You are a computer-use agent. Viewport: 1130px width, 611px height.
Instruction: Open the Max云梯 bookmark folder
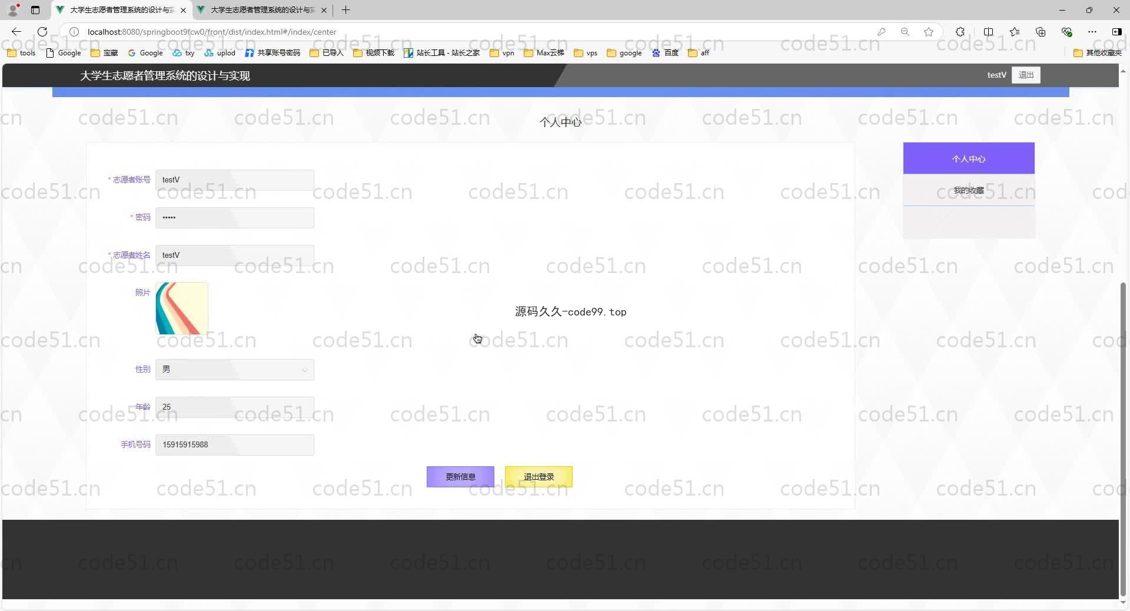(544, 53)
